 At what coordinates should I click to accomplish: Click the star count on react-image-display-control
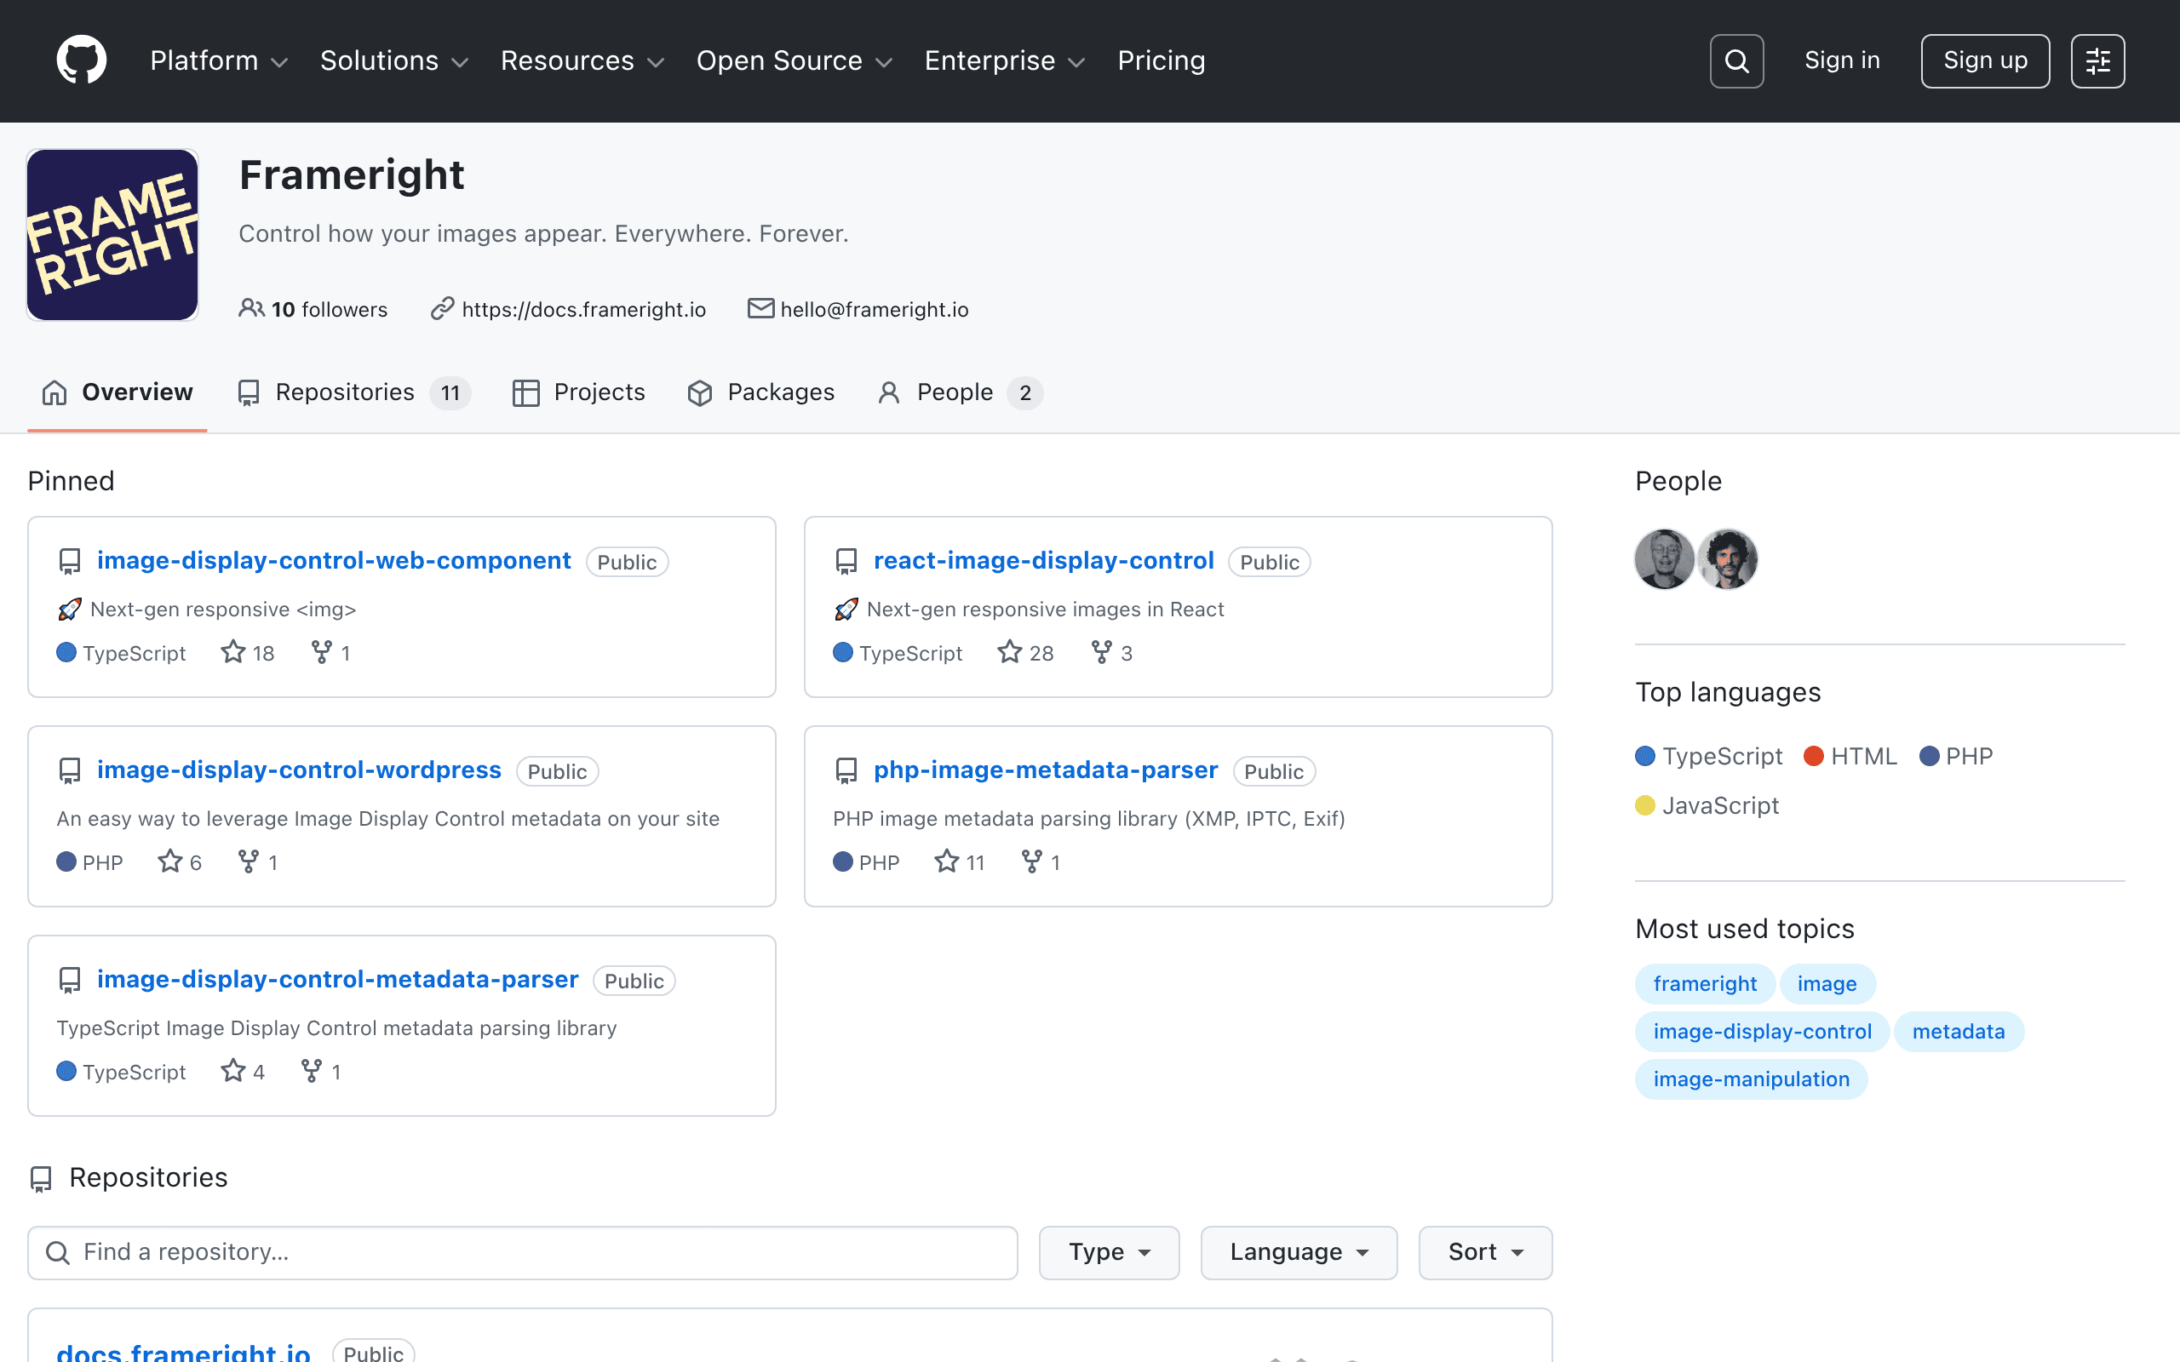pos(1025,653)
